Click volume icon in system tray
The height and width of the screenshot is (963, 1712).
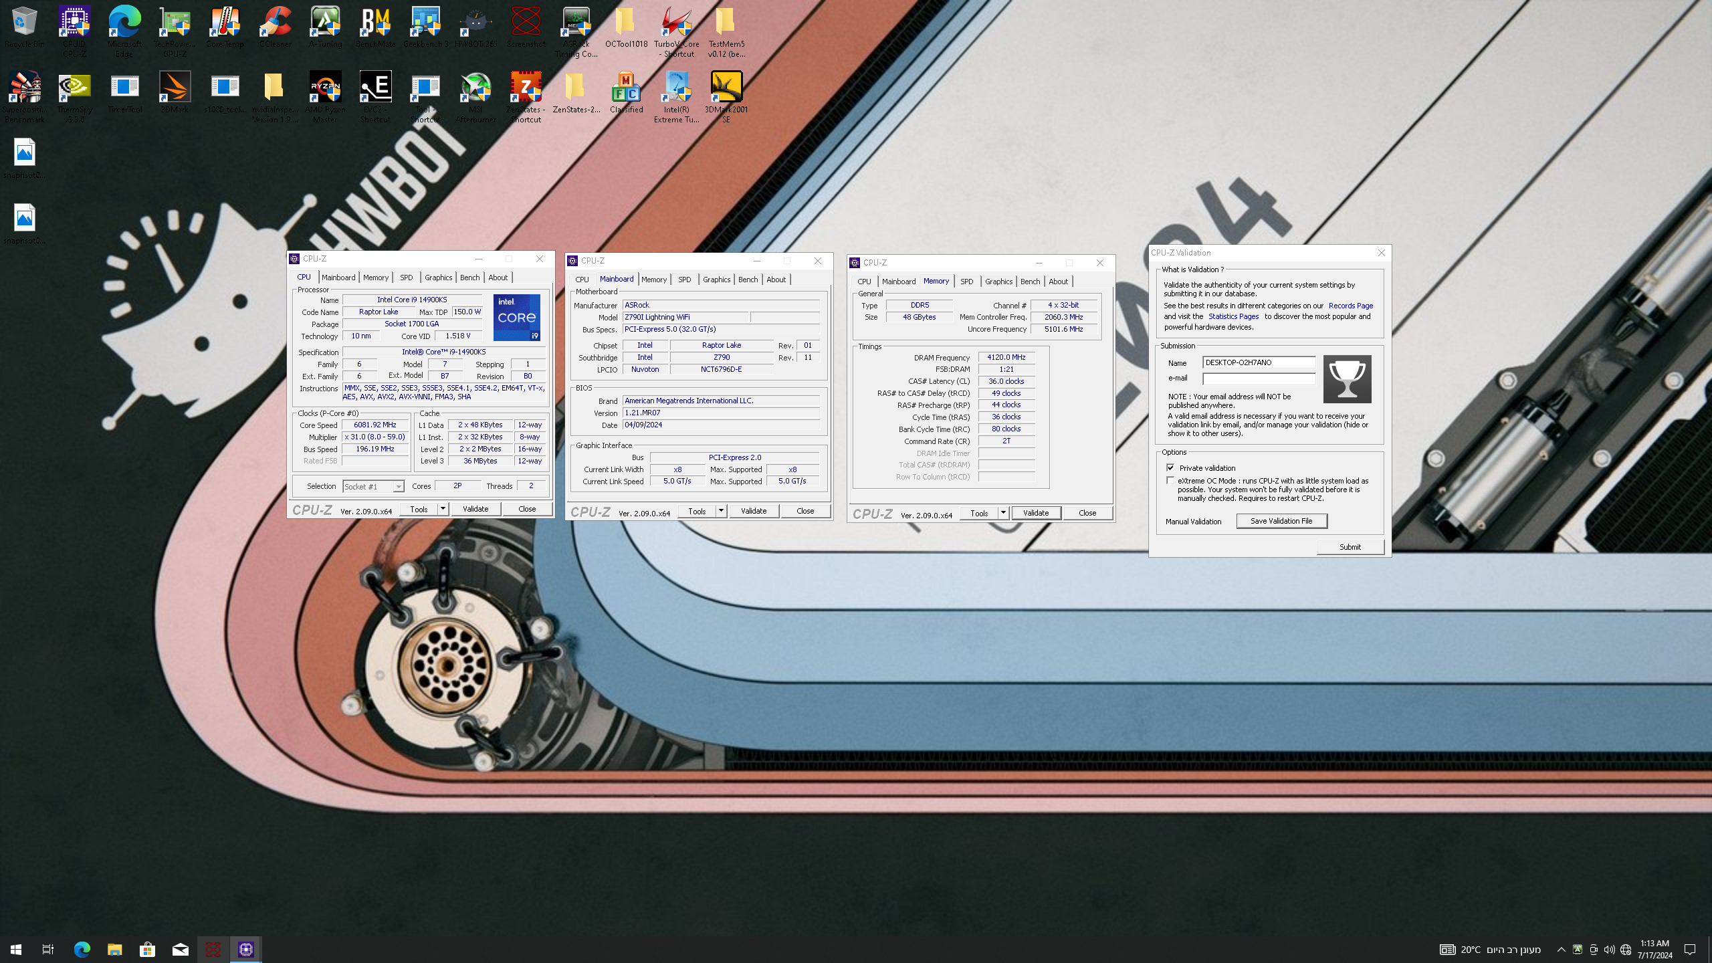tap(1609, 950)
